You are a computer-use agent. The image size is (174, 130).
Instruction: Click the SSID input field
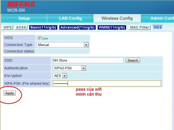pos(88,60)
